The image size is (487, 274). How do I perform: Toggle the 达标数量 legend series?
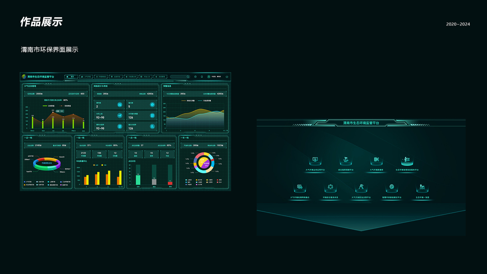pos(49,106)
